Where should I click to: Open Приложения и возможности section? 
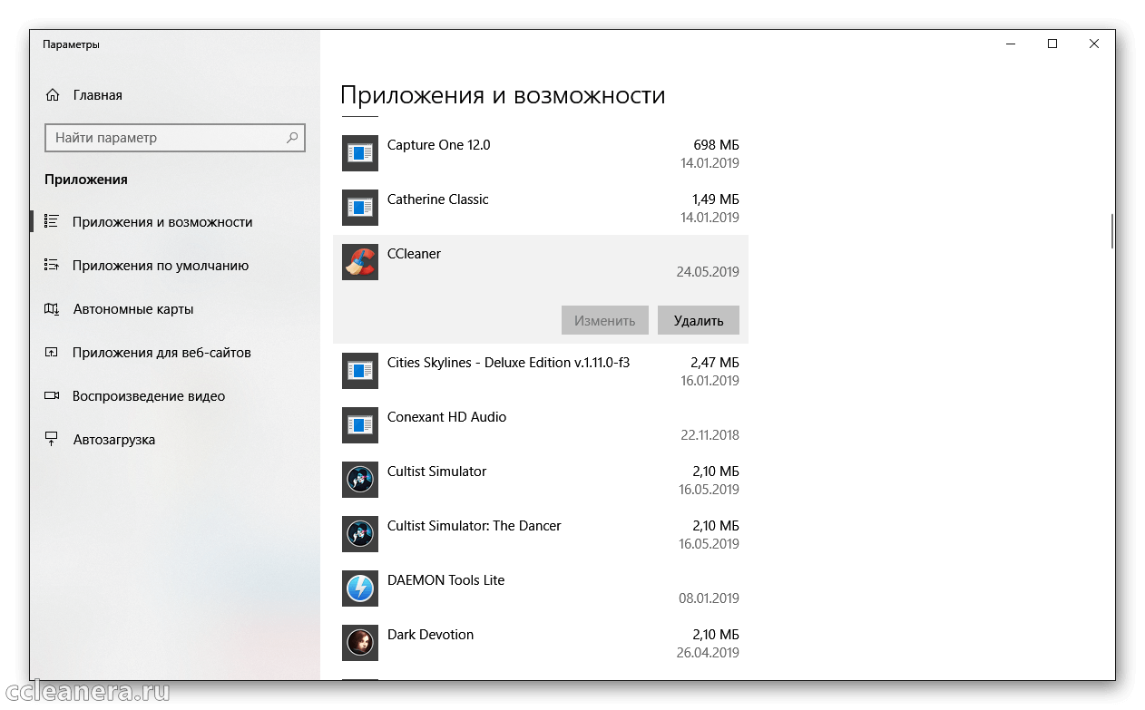175,222
